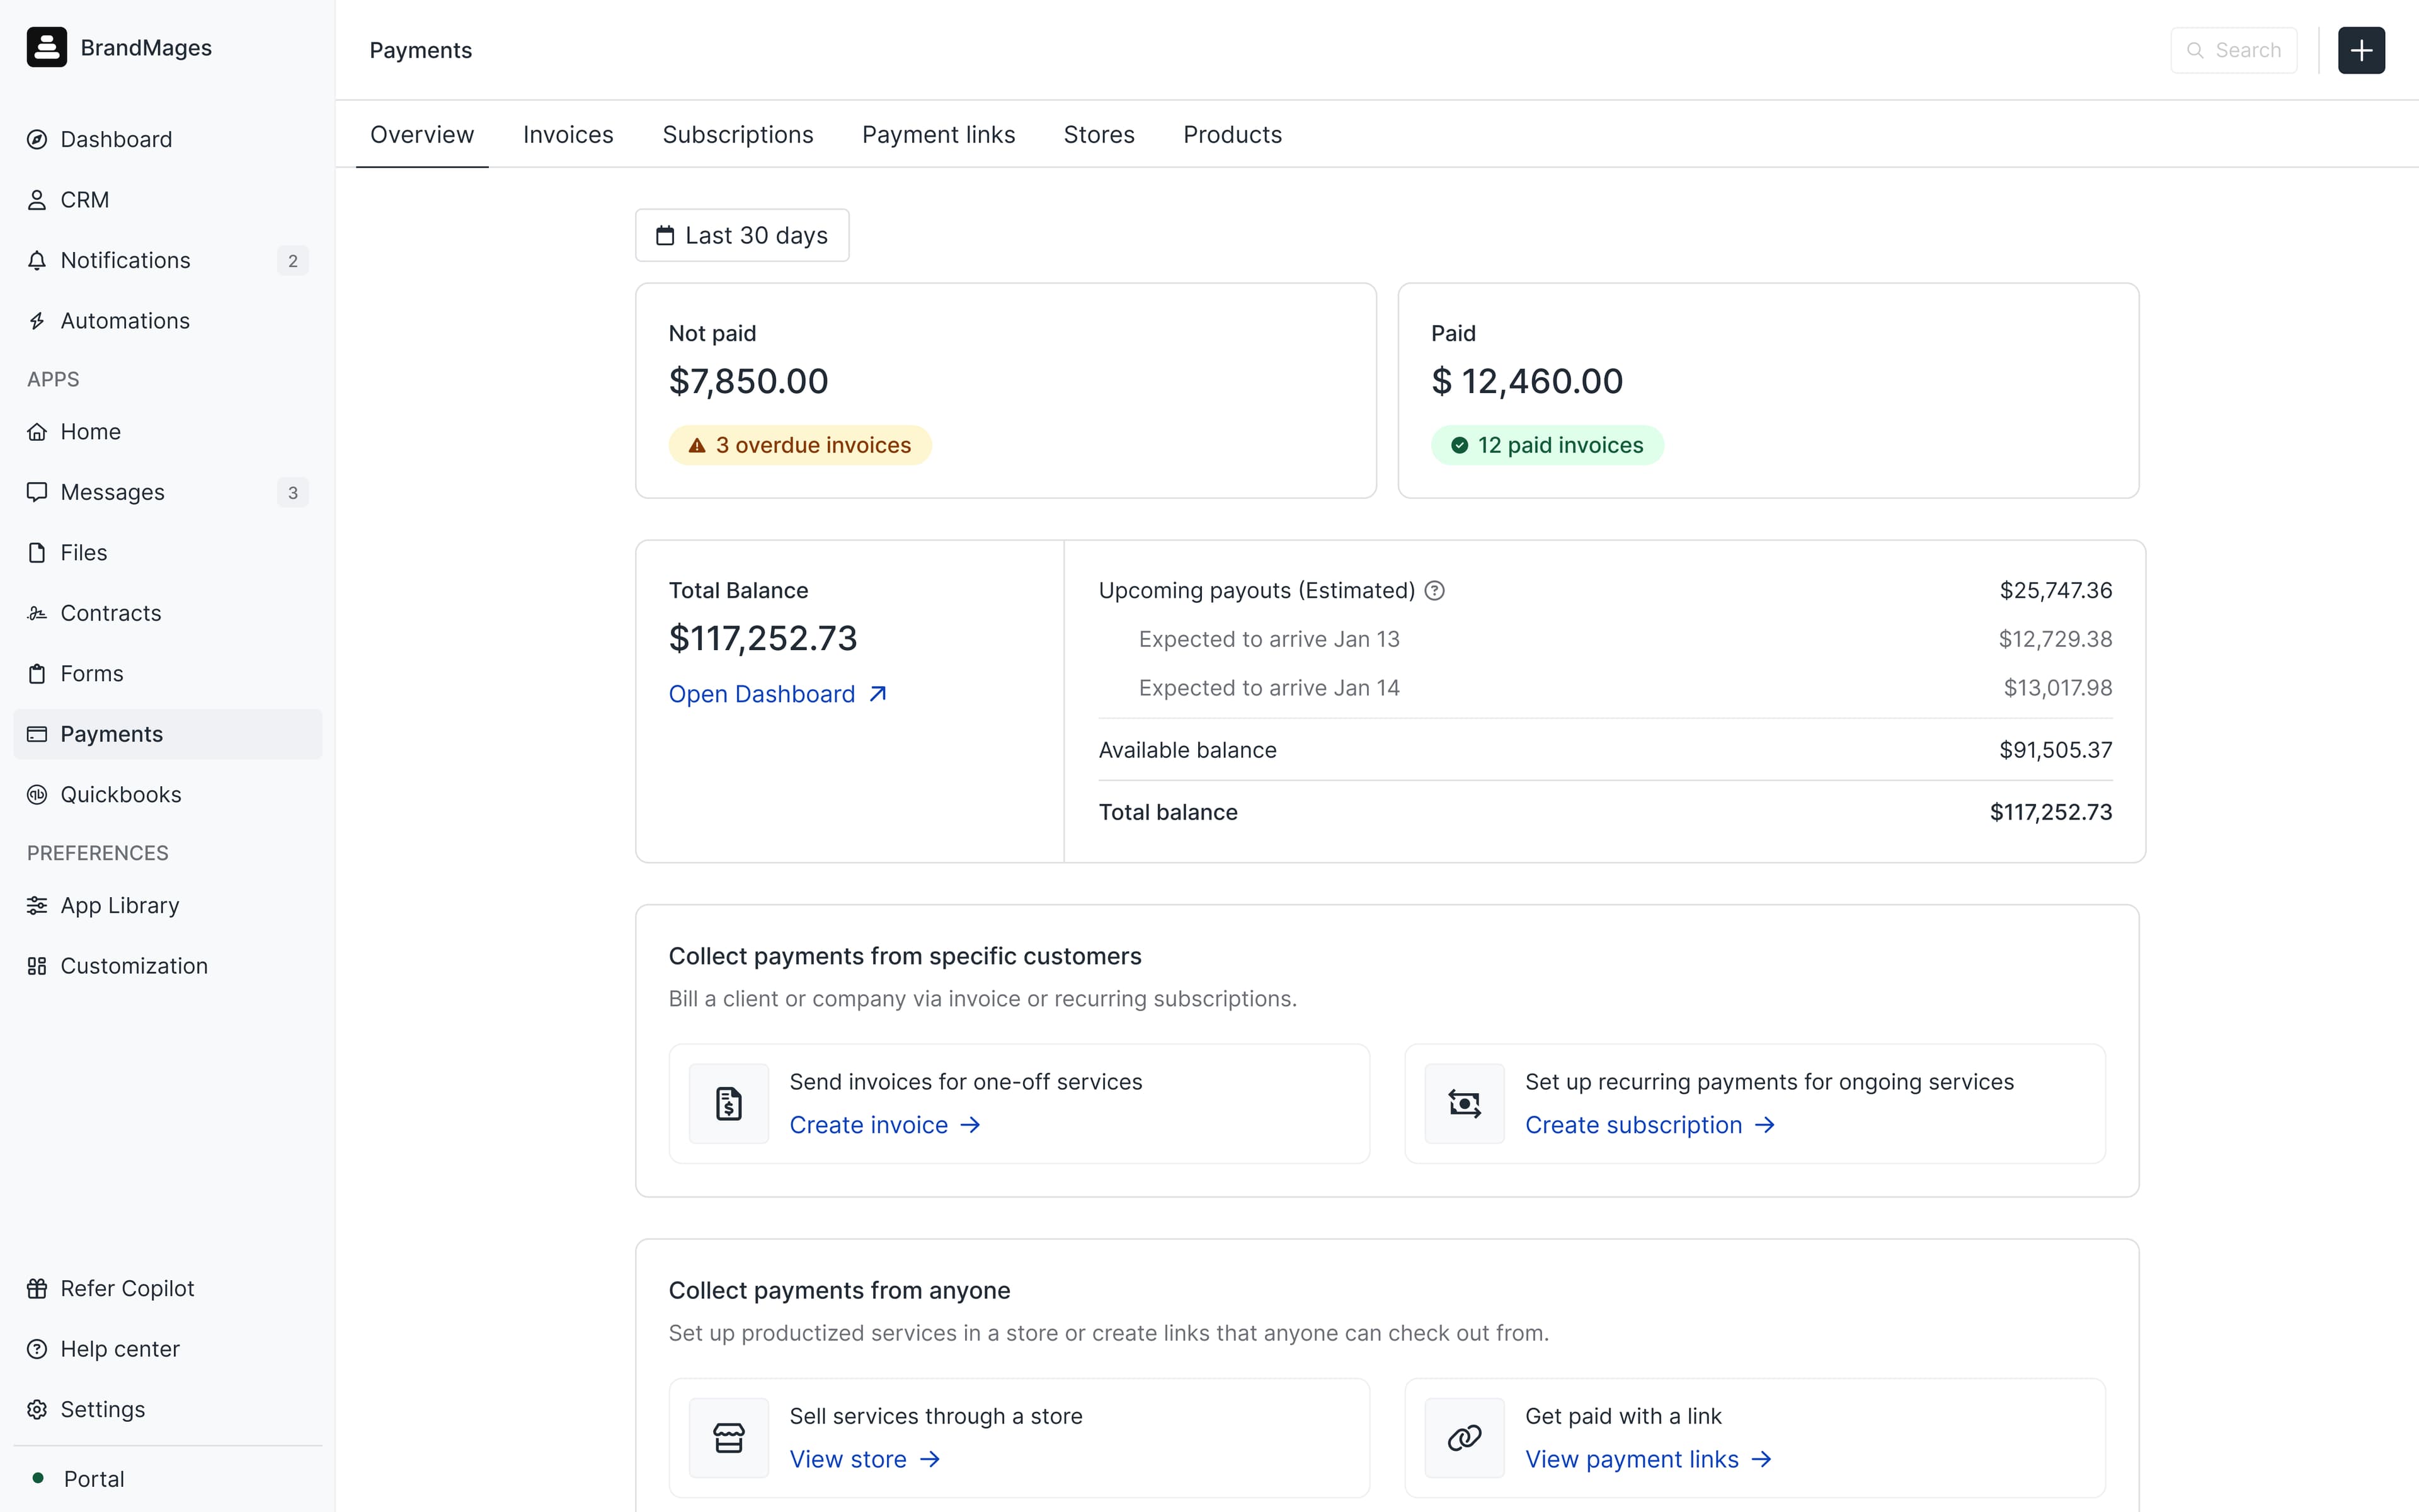Open the Products tab
Image resolution: width=2419 pixels, height=1512 pixels.
[x=1232, y=134]
